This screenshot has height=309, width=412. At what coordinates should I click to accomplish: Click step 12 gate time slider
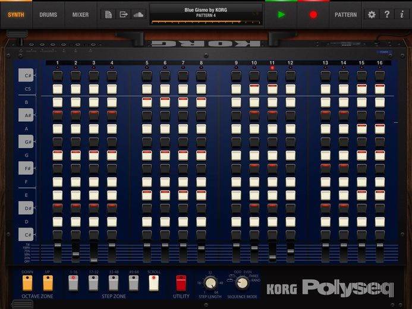coord(290,251)
